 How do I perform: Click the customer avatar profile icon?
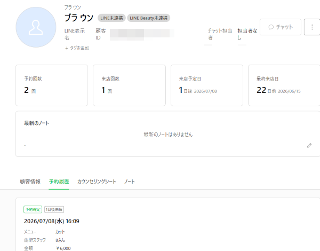[36, 27]
